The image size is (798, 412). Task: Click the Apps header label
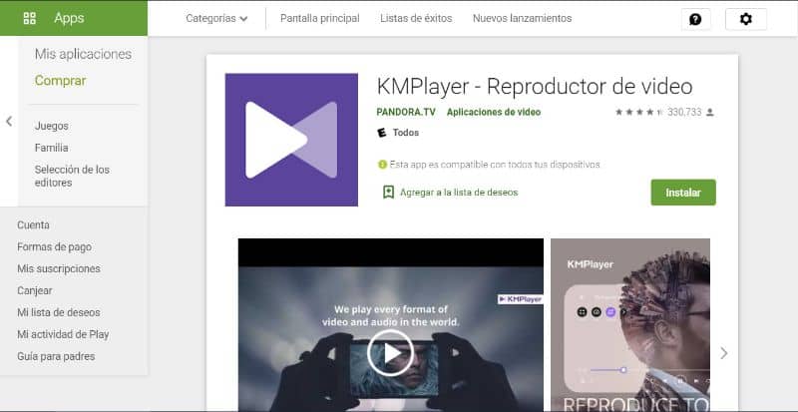click(x=69, y=18)
